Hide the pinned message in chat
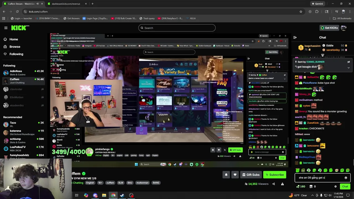The image size is (354, 199). (x=348, y=62)
